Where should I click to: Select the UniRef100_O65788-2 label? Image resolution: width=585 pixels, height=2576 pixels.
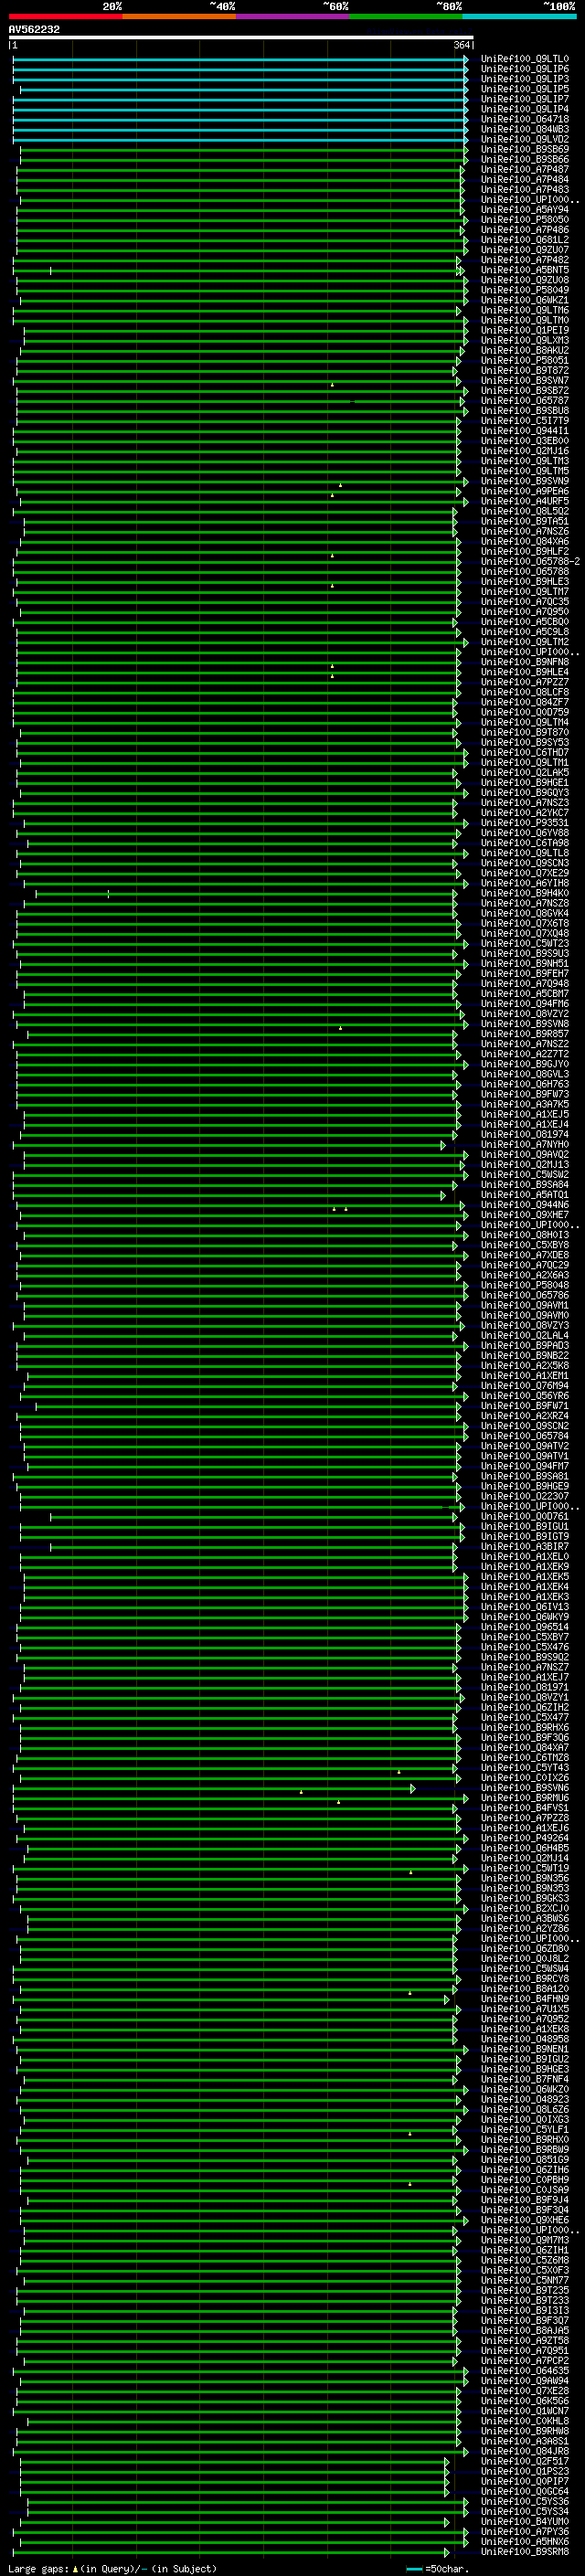(530, 561)
